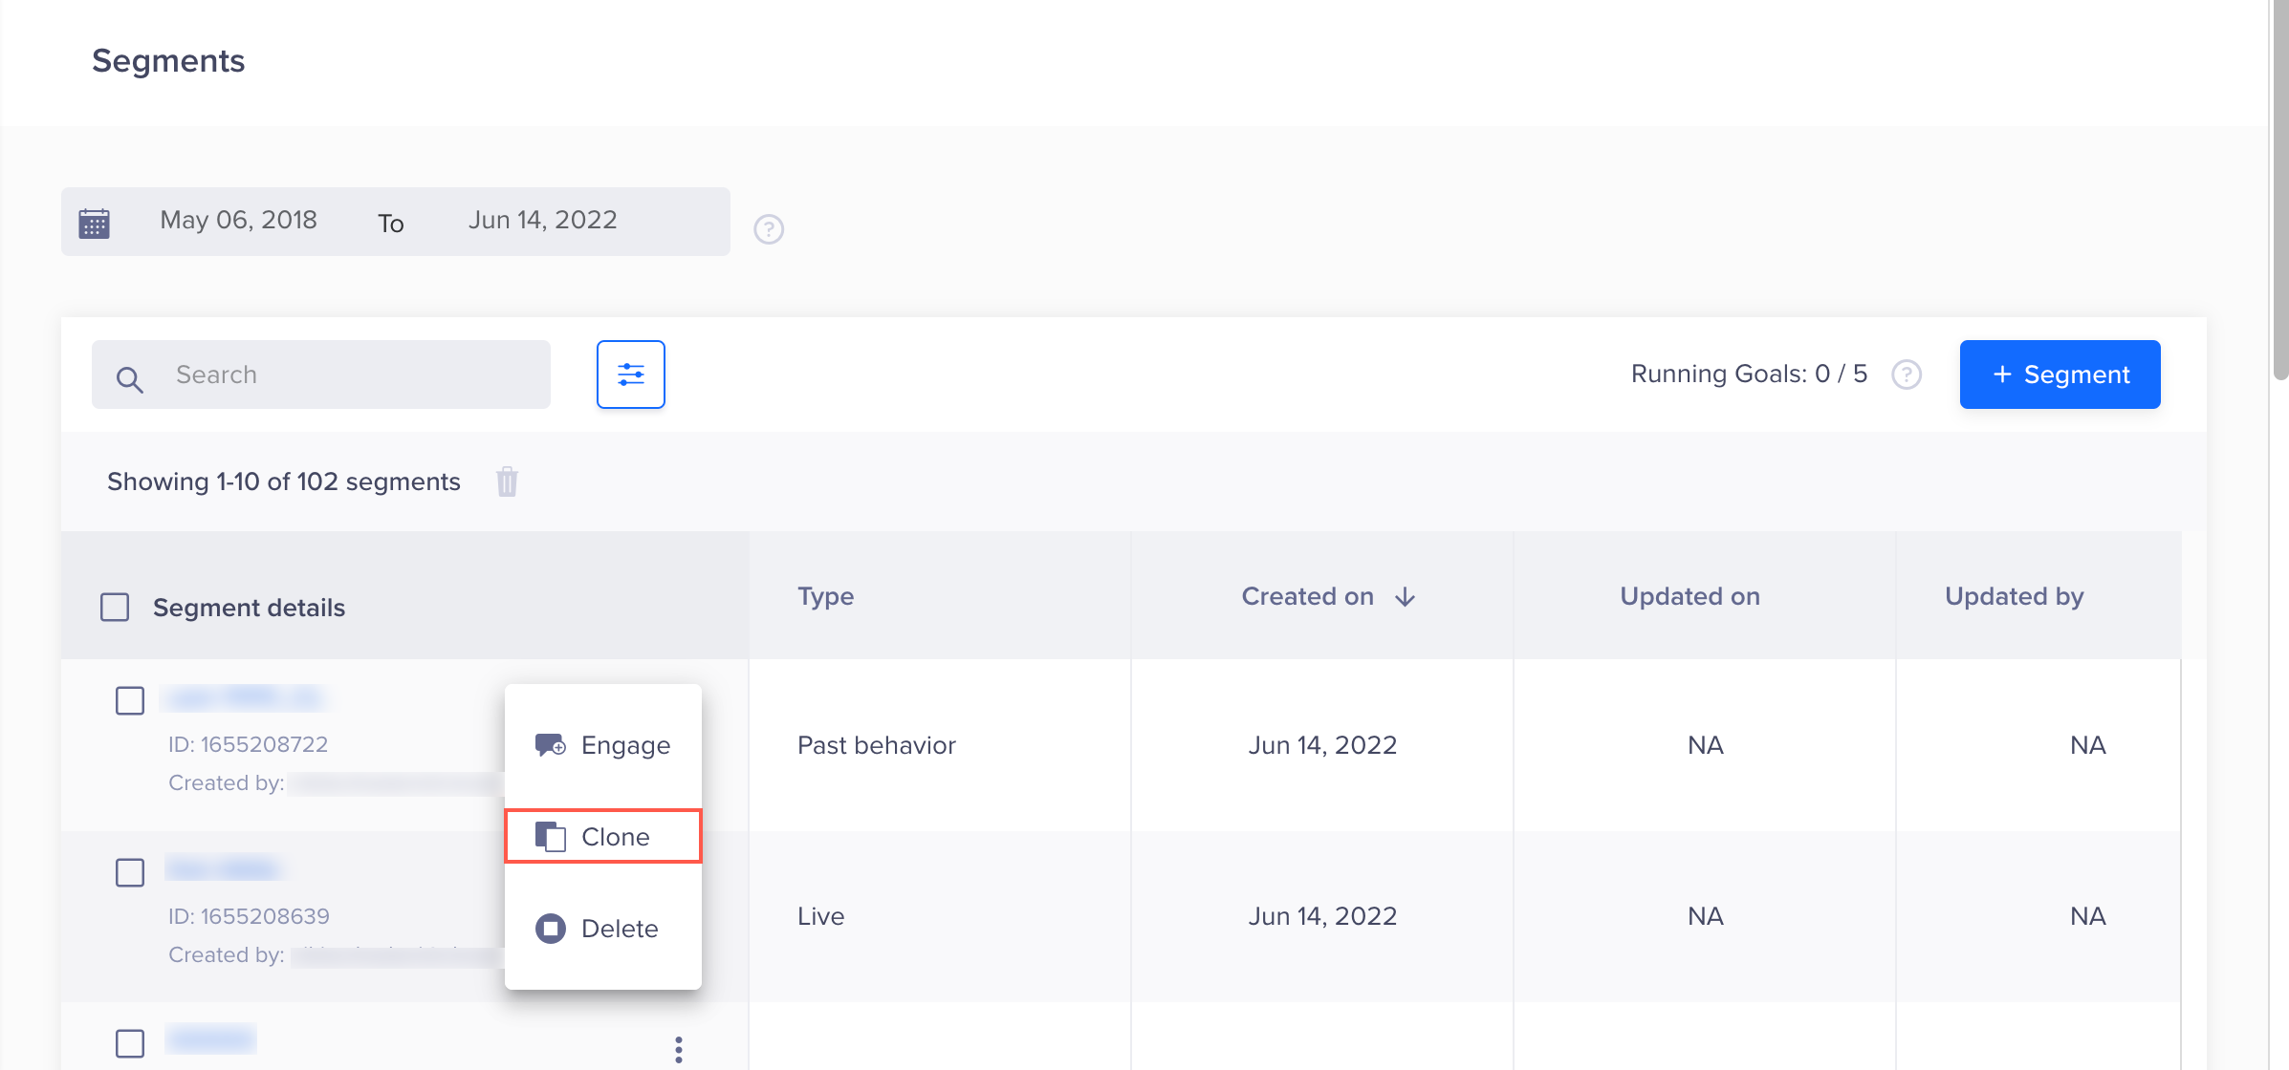Click the Updated on column header
The width and height of the screenshot is (2289, 1070).
click(x=1690, y=596)
